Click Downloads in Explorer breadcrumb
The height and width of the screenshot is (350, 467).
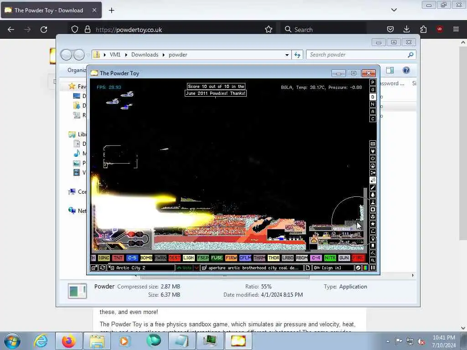[x=145, y=55]
